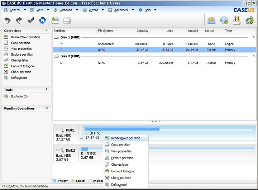Click the envelope newsletter toolbar icon
Image resolution: width=258 pixels, height=190 pixels.
tap(211, 20)
